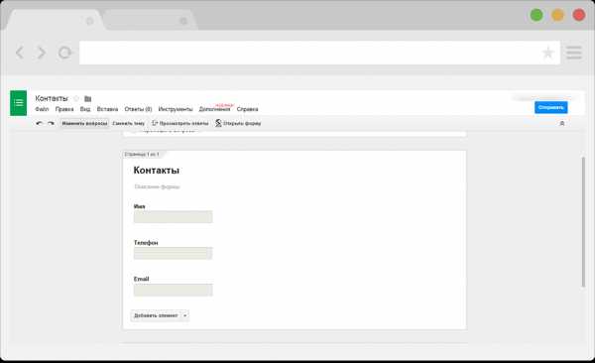Click the green Google Forms home icon
Image resolution: width=595 pixels, height=363 pixels.
[x=18, y=103]
